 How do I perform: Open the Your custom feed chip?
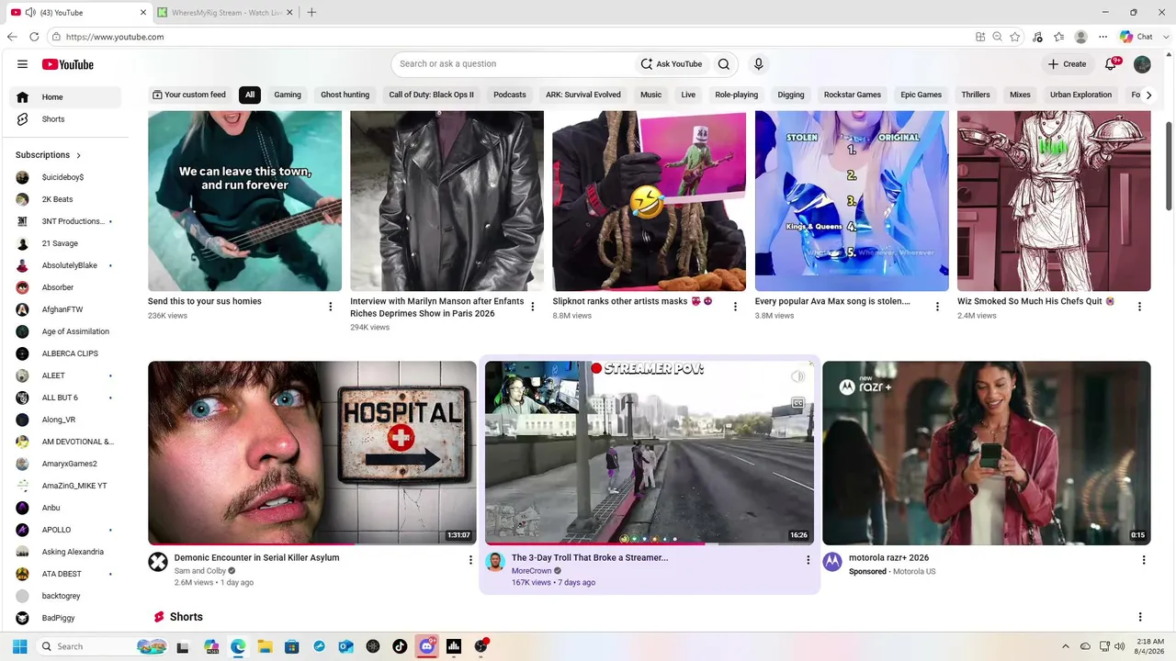(189, 95)
